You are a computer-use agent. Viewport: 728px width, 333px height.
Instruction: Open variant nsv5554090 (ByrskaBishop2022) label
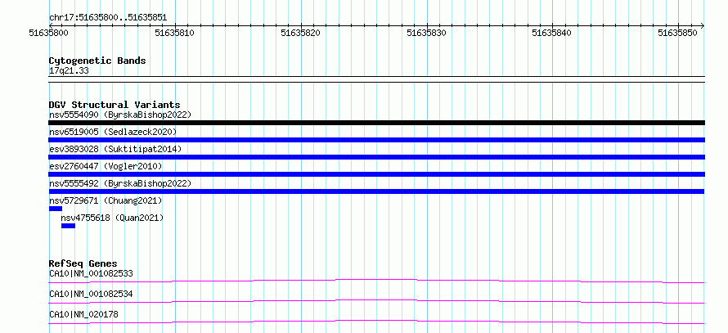coord(120,115)
